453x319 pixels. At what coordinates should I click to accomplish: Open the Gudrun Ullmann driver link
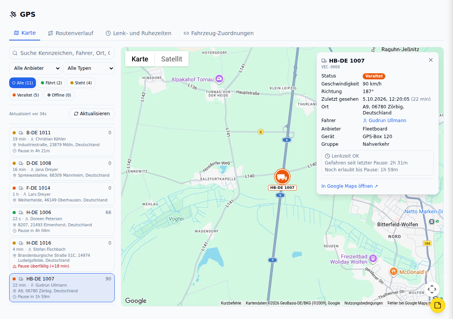(x=385, y=121)
